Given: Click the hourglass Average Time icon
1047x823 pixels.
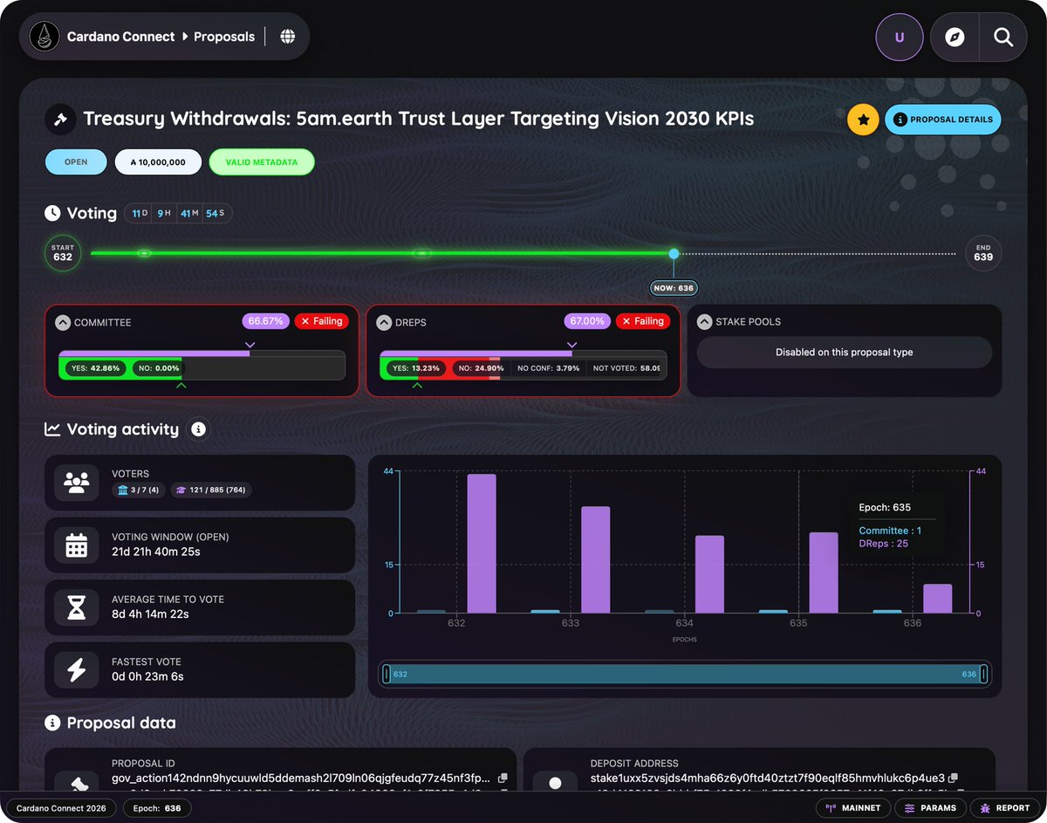Looking at the screenshot, I should 77,607.
